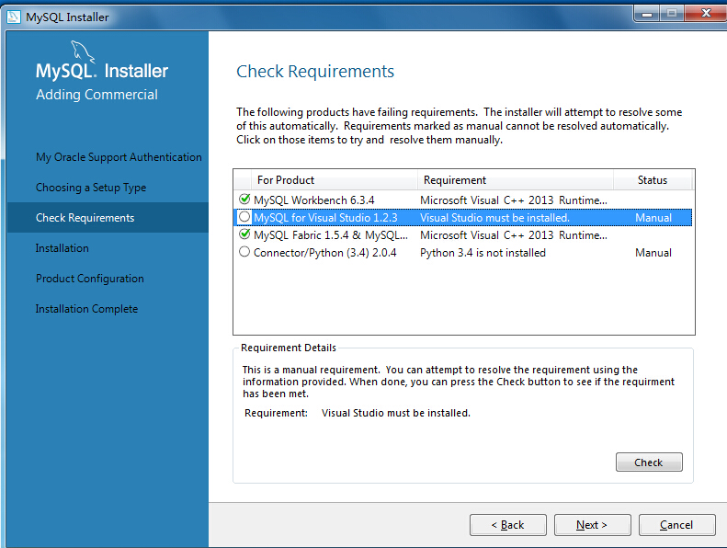Viewport: 727px width, 548px height.
Task: Click 'Visual Studio must be installed.' in highlighted row
Action: click(x=494, y=218)
